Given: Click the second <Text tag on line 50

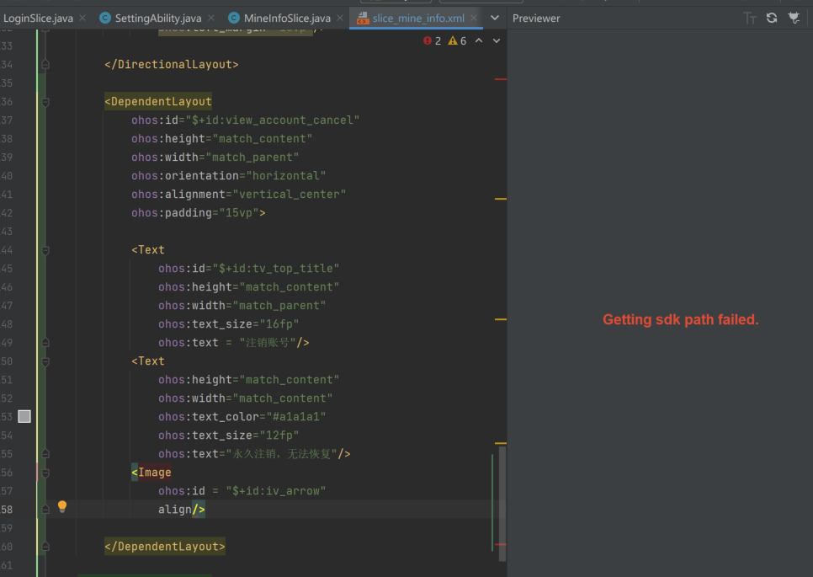Looking at the screenshot, I should tap(148, 361).
